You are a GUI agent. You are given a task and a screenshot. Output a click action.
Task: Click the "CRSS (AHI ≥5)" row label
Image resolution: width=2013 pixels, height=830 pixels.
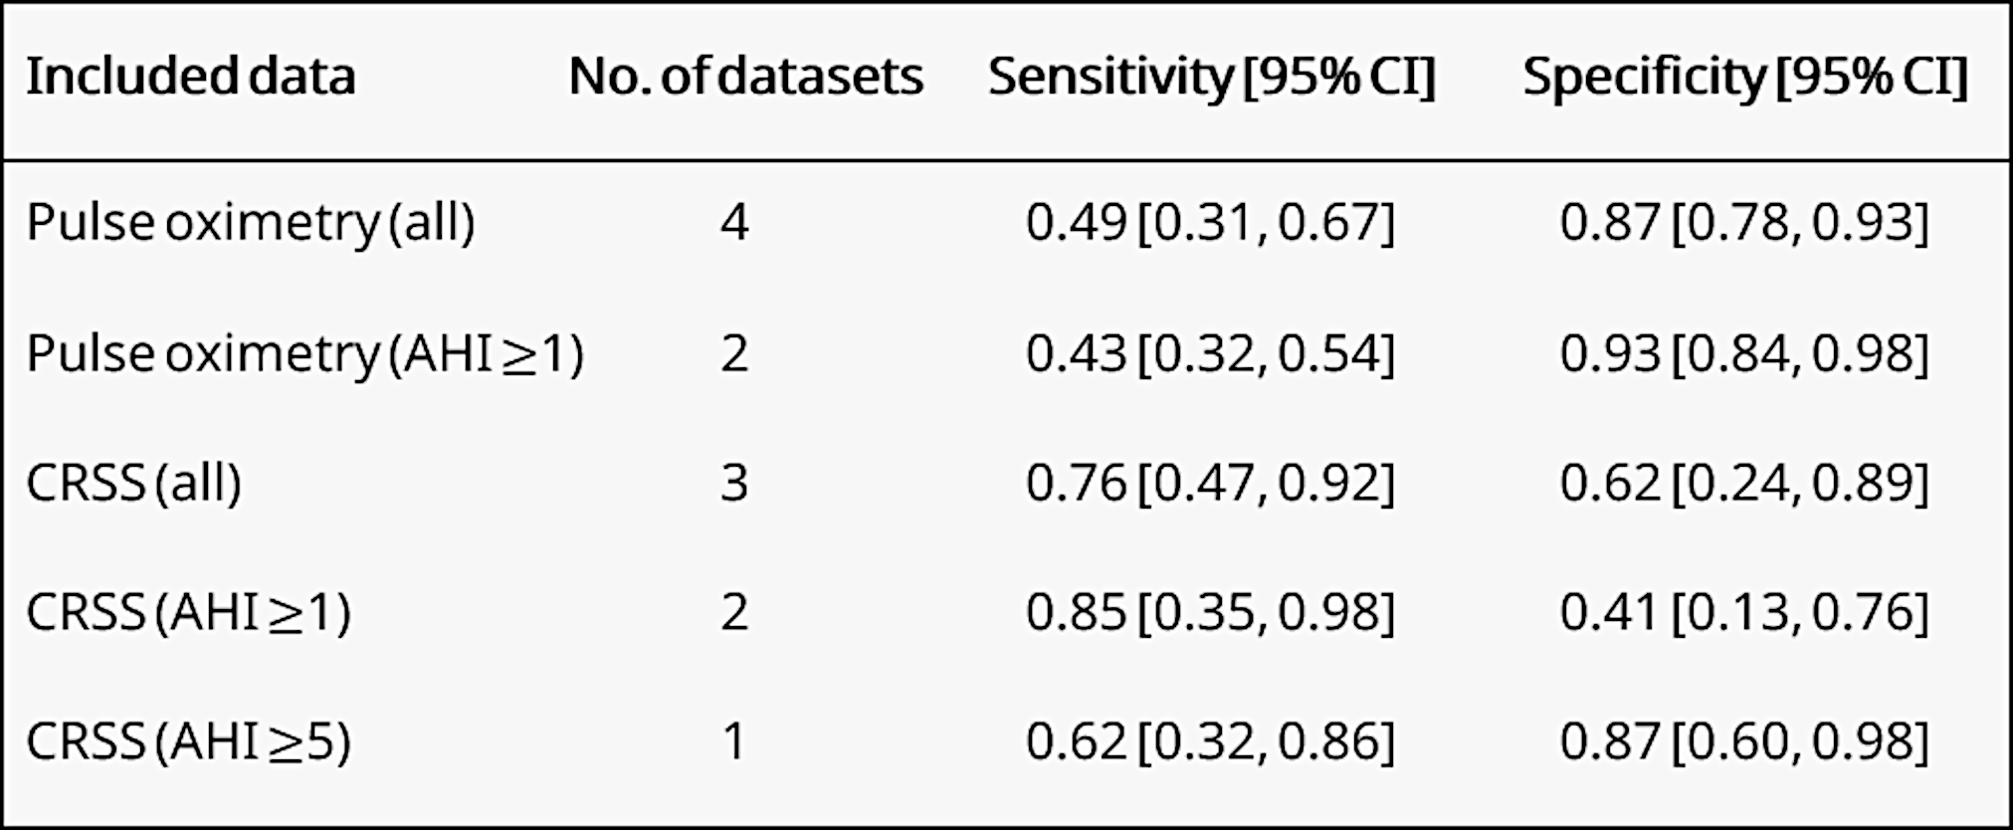(x=188, y=741)
